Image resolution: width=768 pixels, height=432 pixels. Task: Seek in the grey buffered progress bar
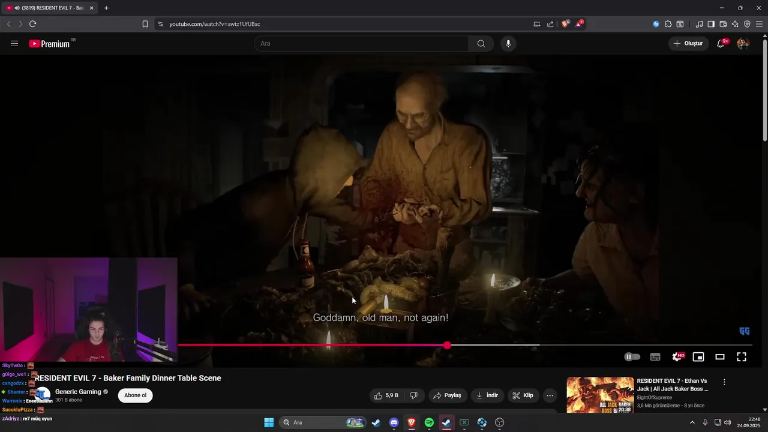click(x=495, y=345)
